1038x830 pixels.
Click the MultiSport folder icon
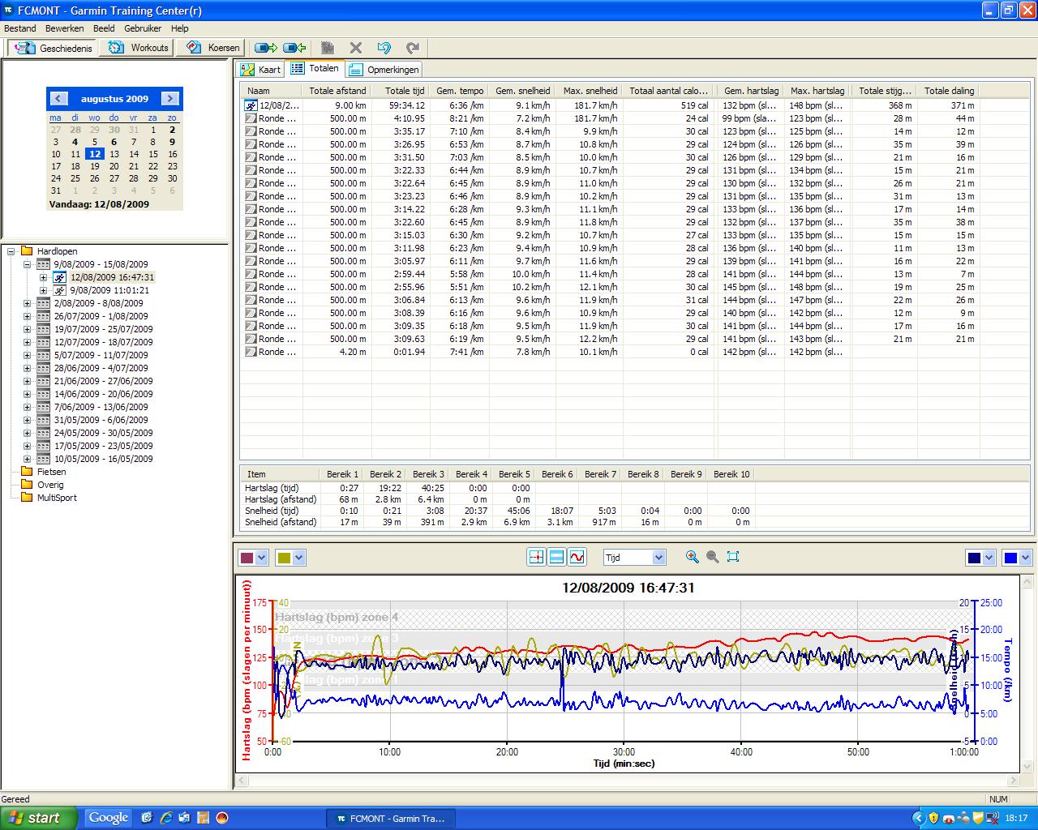(x=27, y=498)
